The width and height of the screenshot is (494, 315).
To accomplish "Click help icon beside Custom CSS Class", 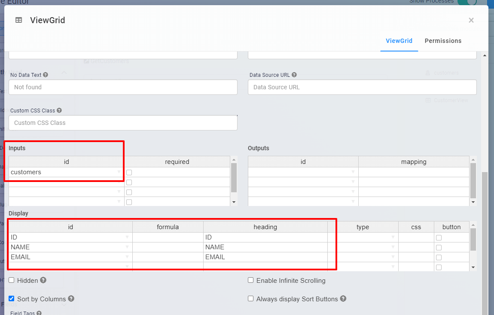I will click(59, 110).
